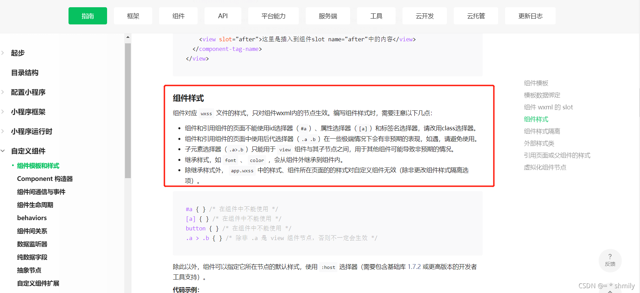Open 小程序运行时 sidebar entry
The image size is (640, 293).
pos(32,131)
